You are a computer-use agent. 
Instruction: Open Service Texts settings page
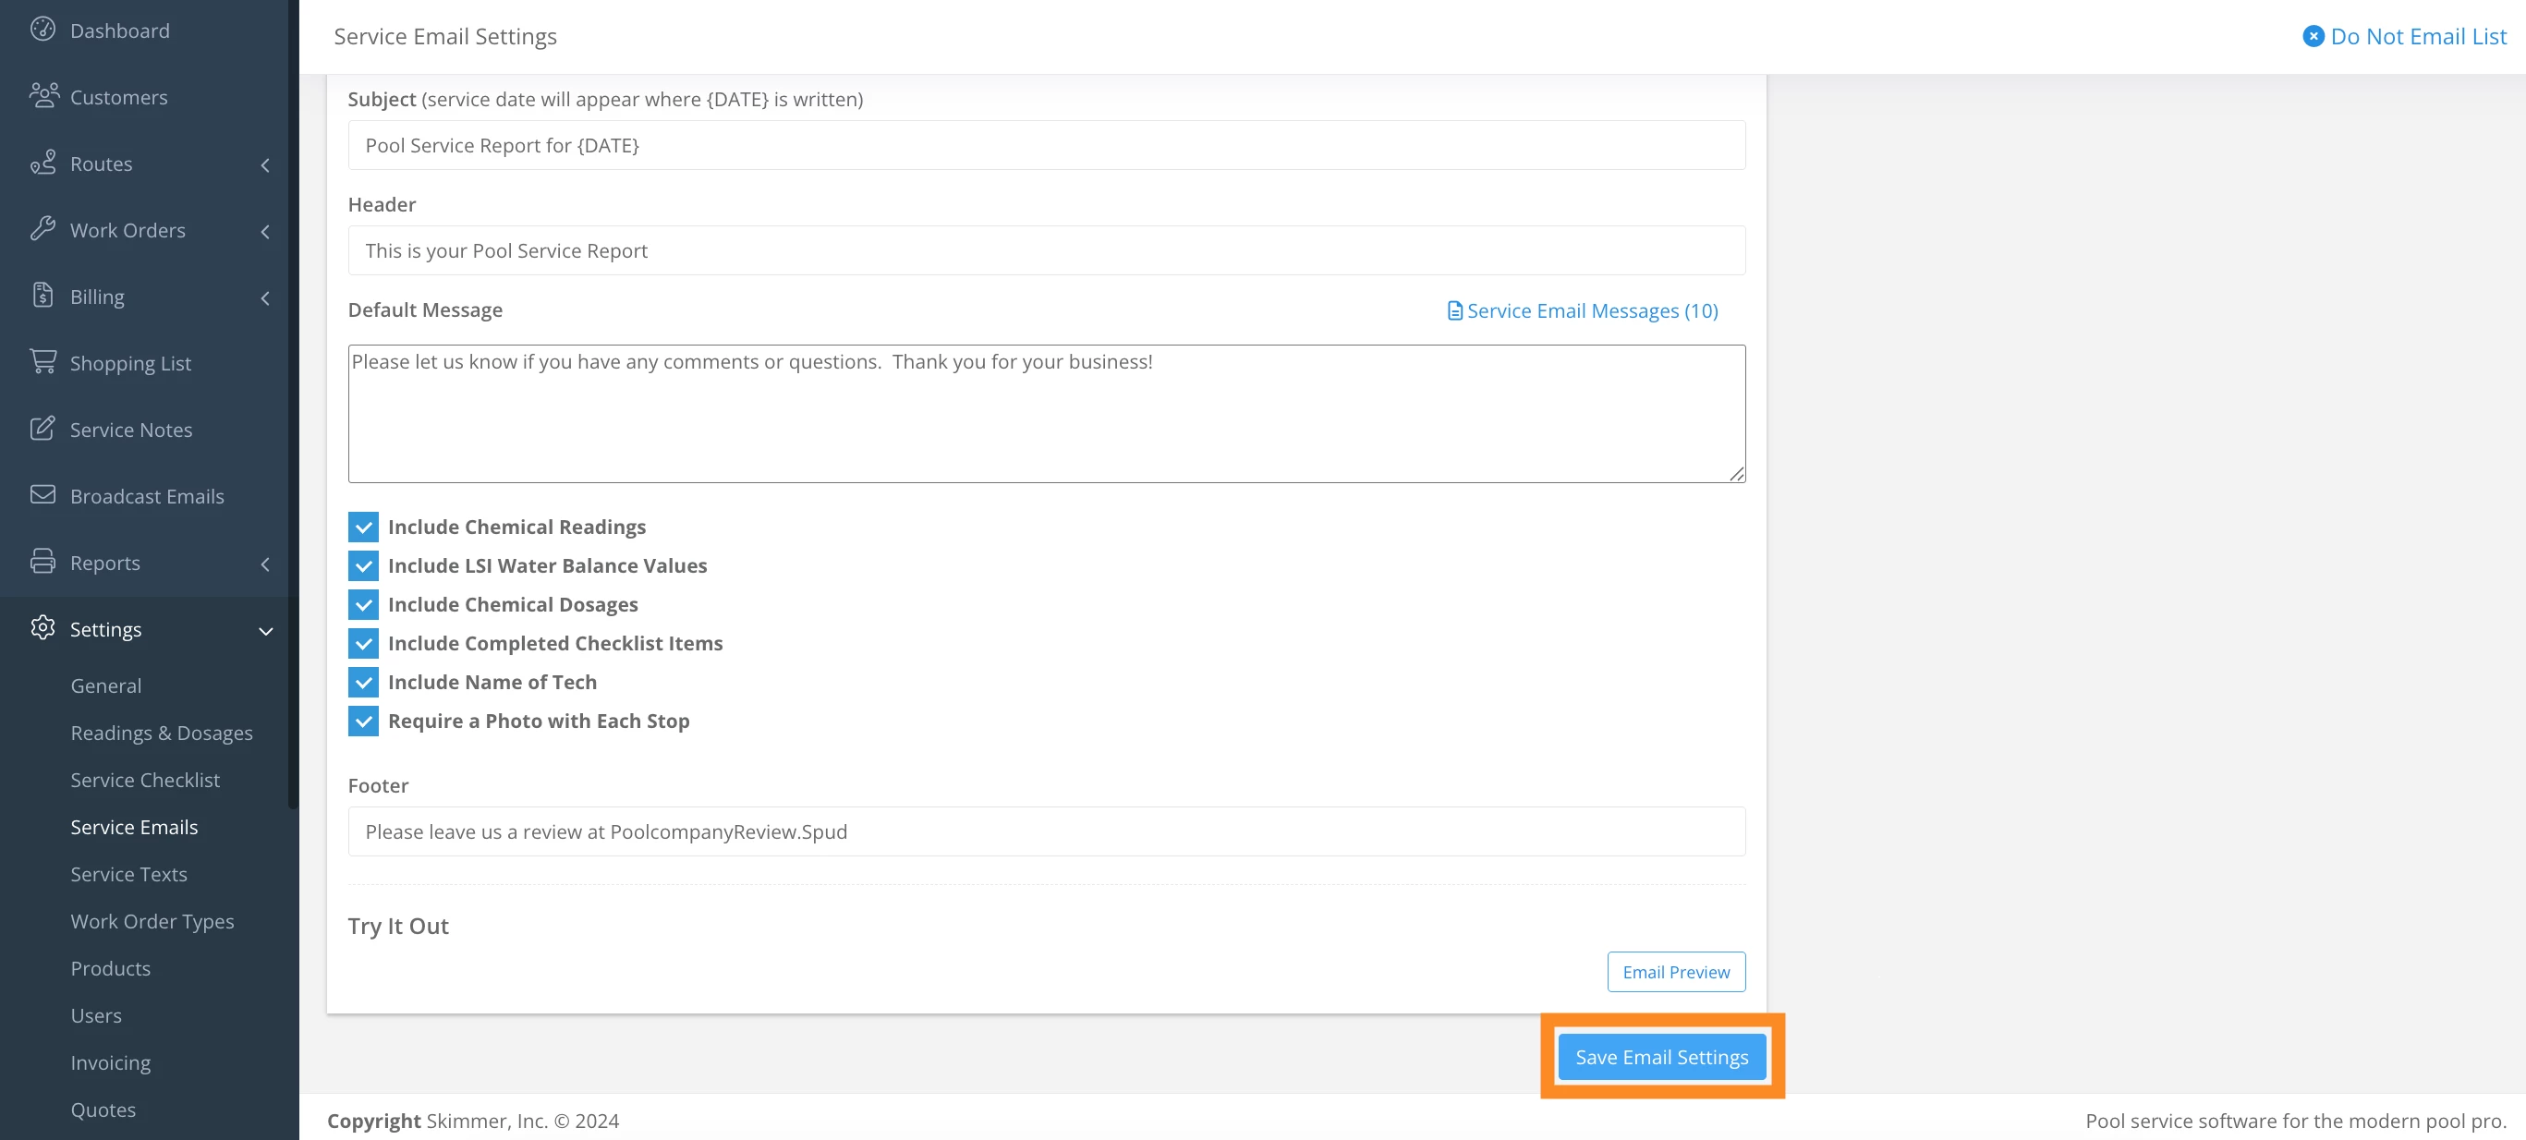click(128, 873)
